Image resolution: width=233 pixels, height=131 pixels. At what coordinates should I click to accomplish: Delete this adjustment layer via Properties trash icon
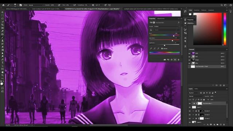pos(179,60)
